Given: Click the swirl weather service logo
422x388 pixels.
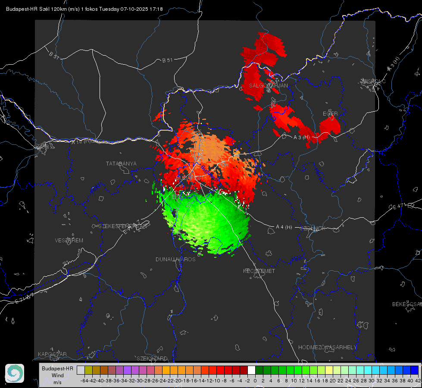Looking at the screenshot, I should tap(15, 373).
